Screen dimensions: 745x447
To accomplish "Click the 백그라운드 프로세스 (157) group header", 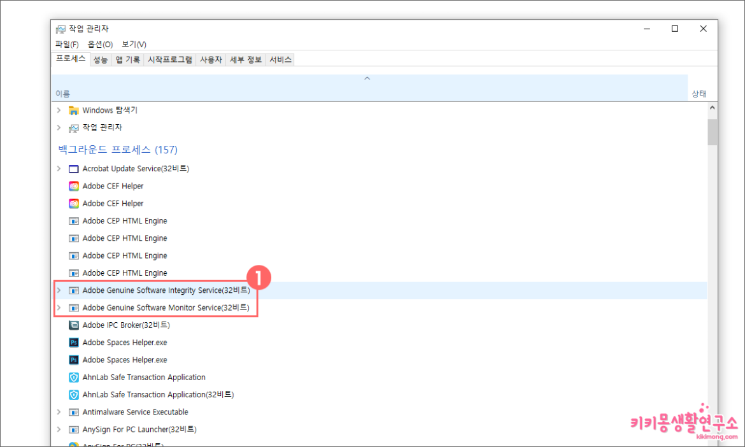I will pyautogui.click(x=118, y=150).
